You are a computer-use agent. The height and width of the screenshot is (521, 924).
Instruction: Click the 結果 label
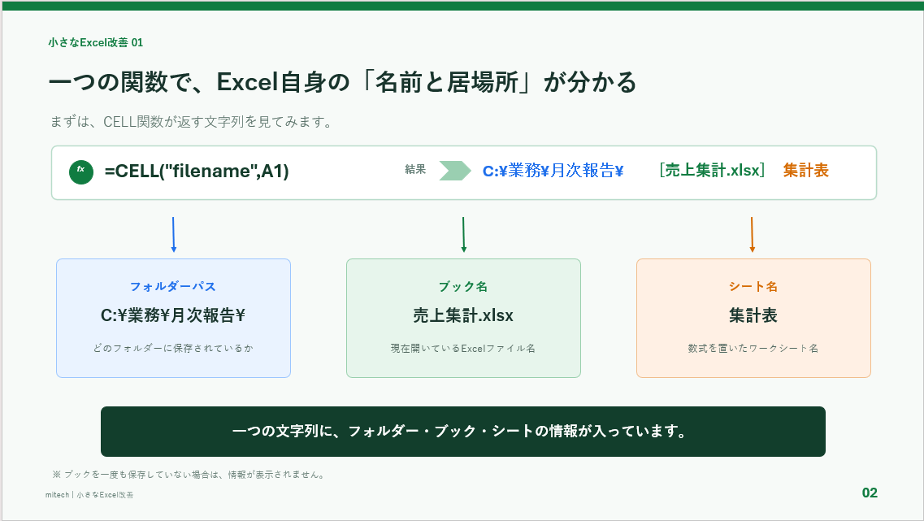click(x=415, y=170)
